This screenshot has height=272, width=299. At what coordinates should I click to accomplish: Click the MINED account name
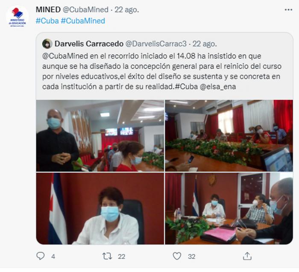48,9
